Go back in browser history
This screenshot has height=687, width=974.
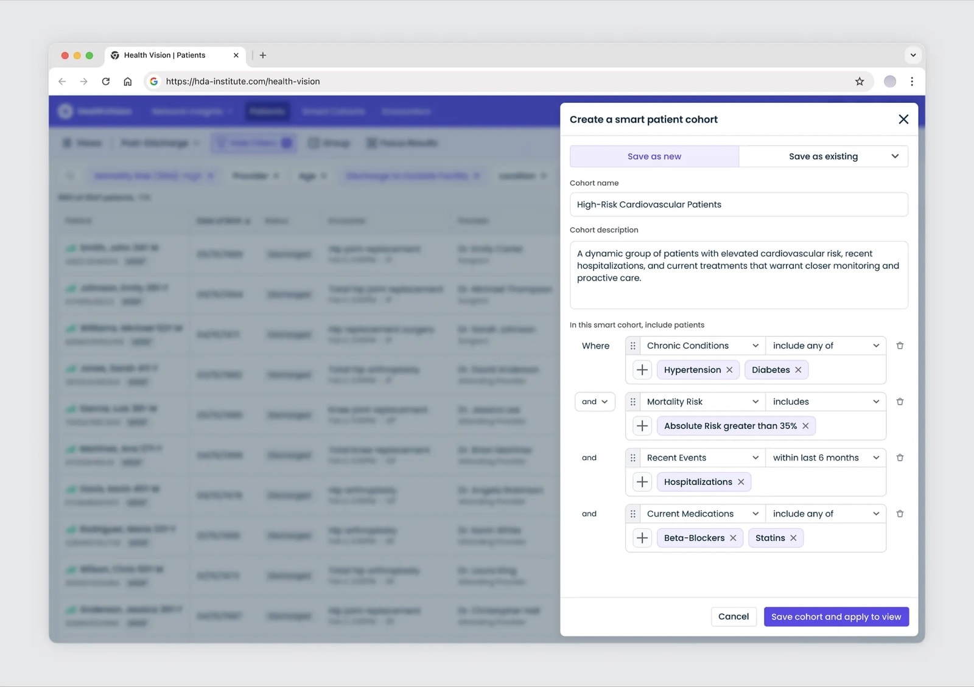pyautogui.click(x=62, y=82)
